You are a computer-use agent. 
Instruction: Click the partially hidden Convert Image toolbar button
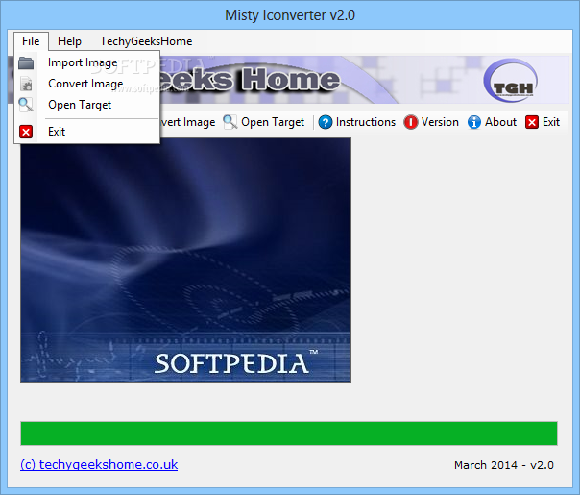pyautogui.click(x=188, y=122)
